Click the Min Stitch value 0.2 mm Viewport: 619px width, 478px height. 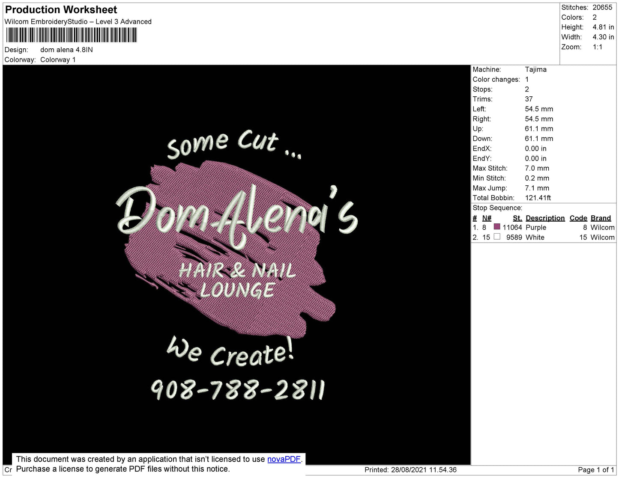[537, 178]
